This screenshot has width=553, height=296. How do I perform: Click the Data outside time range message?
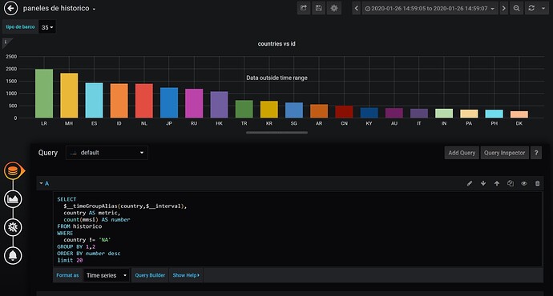point(276,78)
